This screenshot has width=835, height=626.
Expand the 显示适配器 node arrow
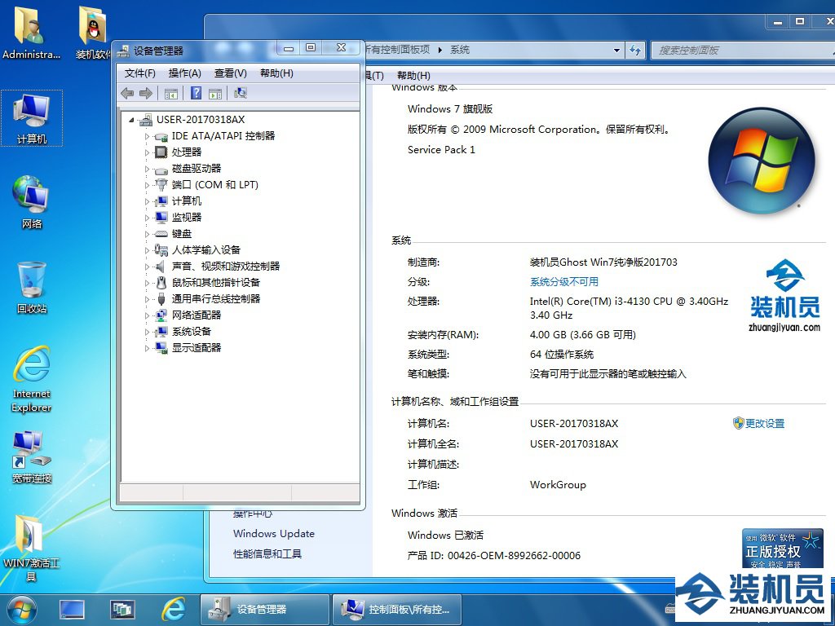tap(148, 348)
